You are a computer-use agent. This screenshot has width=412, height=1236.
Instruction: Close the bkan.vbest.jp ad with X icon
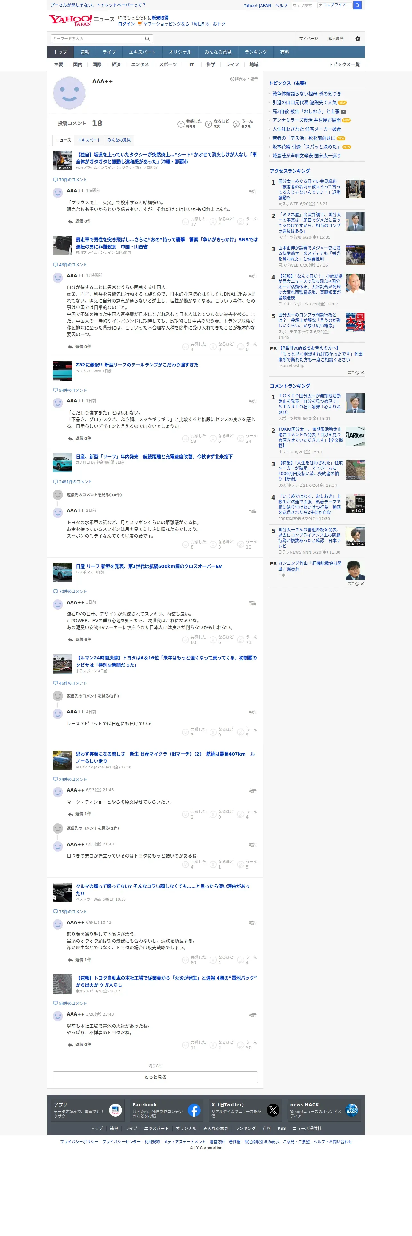tap(362, 373)
